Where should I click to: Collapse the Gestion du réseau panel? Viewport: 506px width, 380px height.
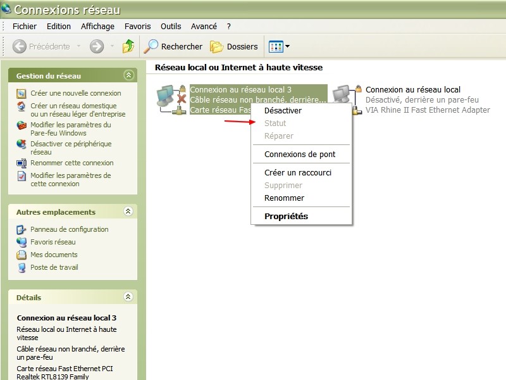tap(129, 75)
